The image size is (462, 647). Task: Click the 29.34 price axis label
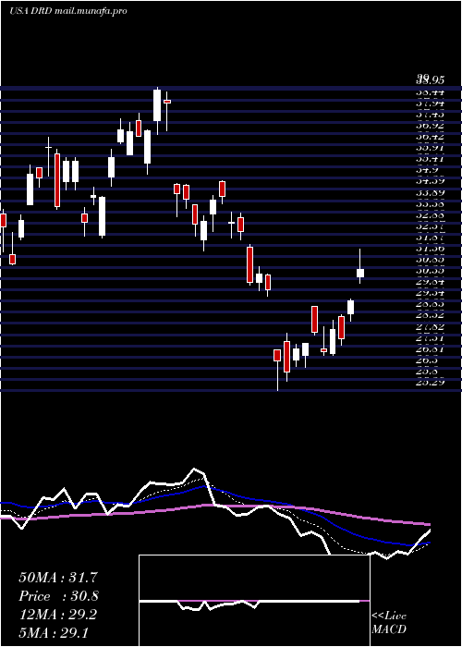pos(430,293)
